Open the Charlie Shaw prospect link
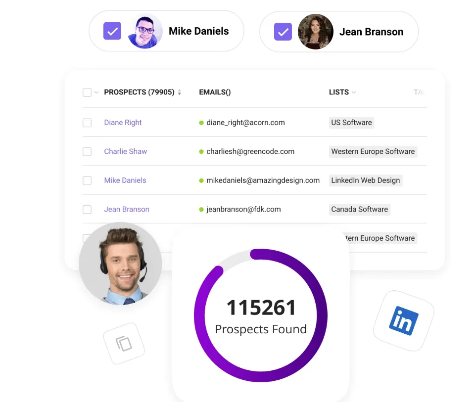474x402 pixels. [x=126, y=151]
